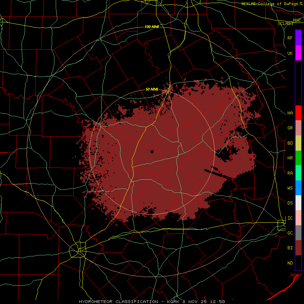Click the BI dark red legend swatch
The height and width of the screenshot is (304, 304).
298,248
